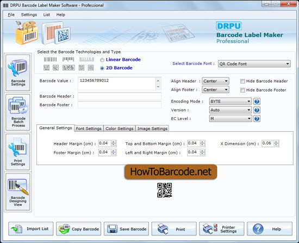Open Printer Settings button
This screenshot has height=243, width=299.
(222, 229)
